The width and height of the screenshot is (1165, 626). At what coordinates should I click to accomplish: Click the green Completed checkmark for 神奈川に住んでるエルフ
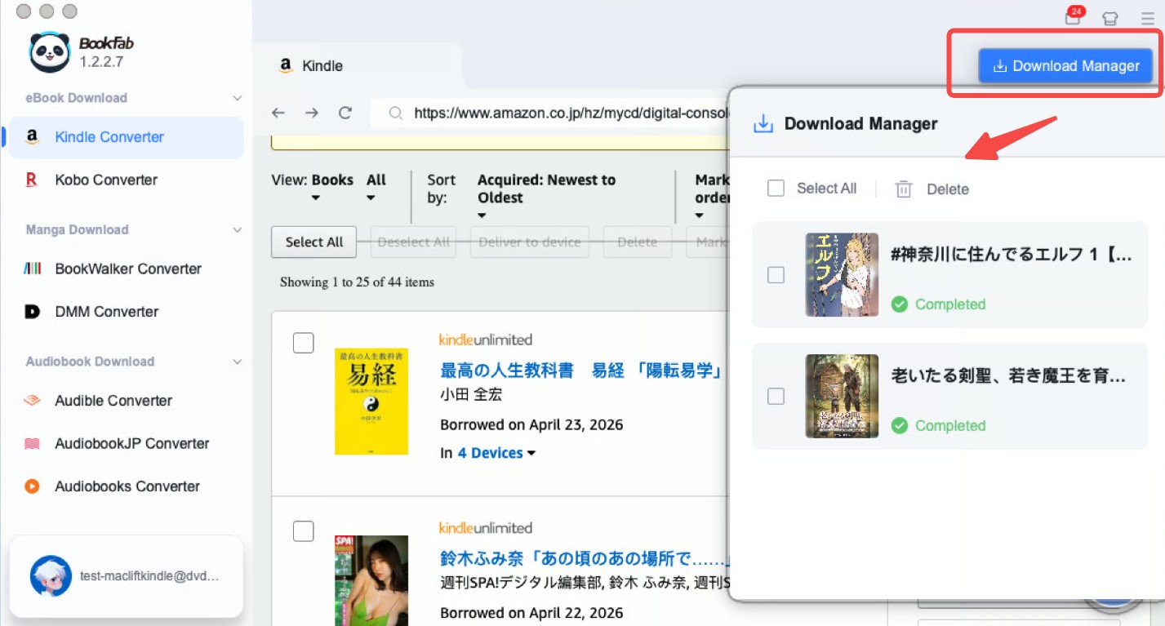(x=900, y=304)
